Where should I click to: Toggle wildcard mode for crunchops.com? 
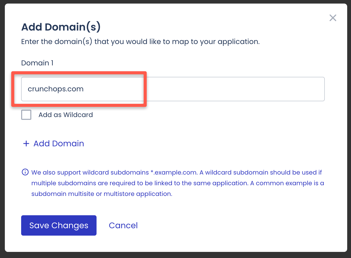[26, 115]
